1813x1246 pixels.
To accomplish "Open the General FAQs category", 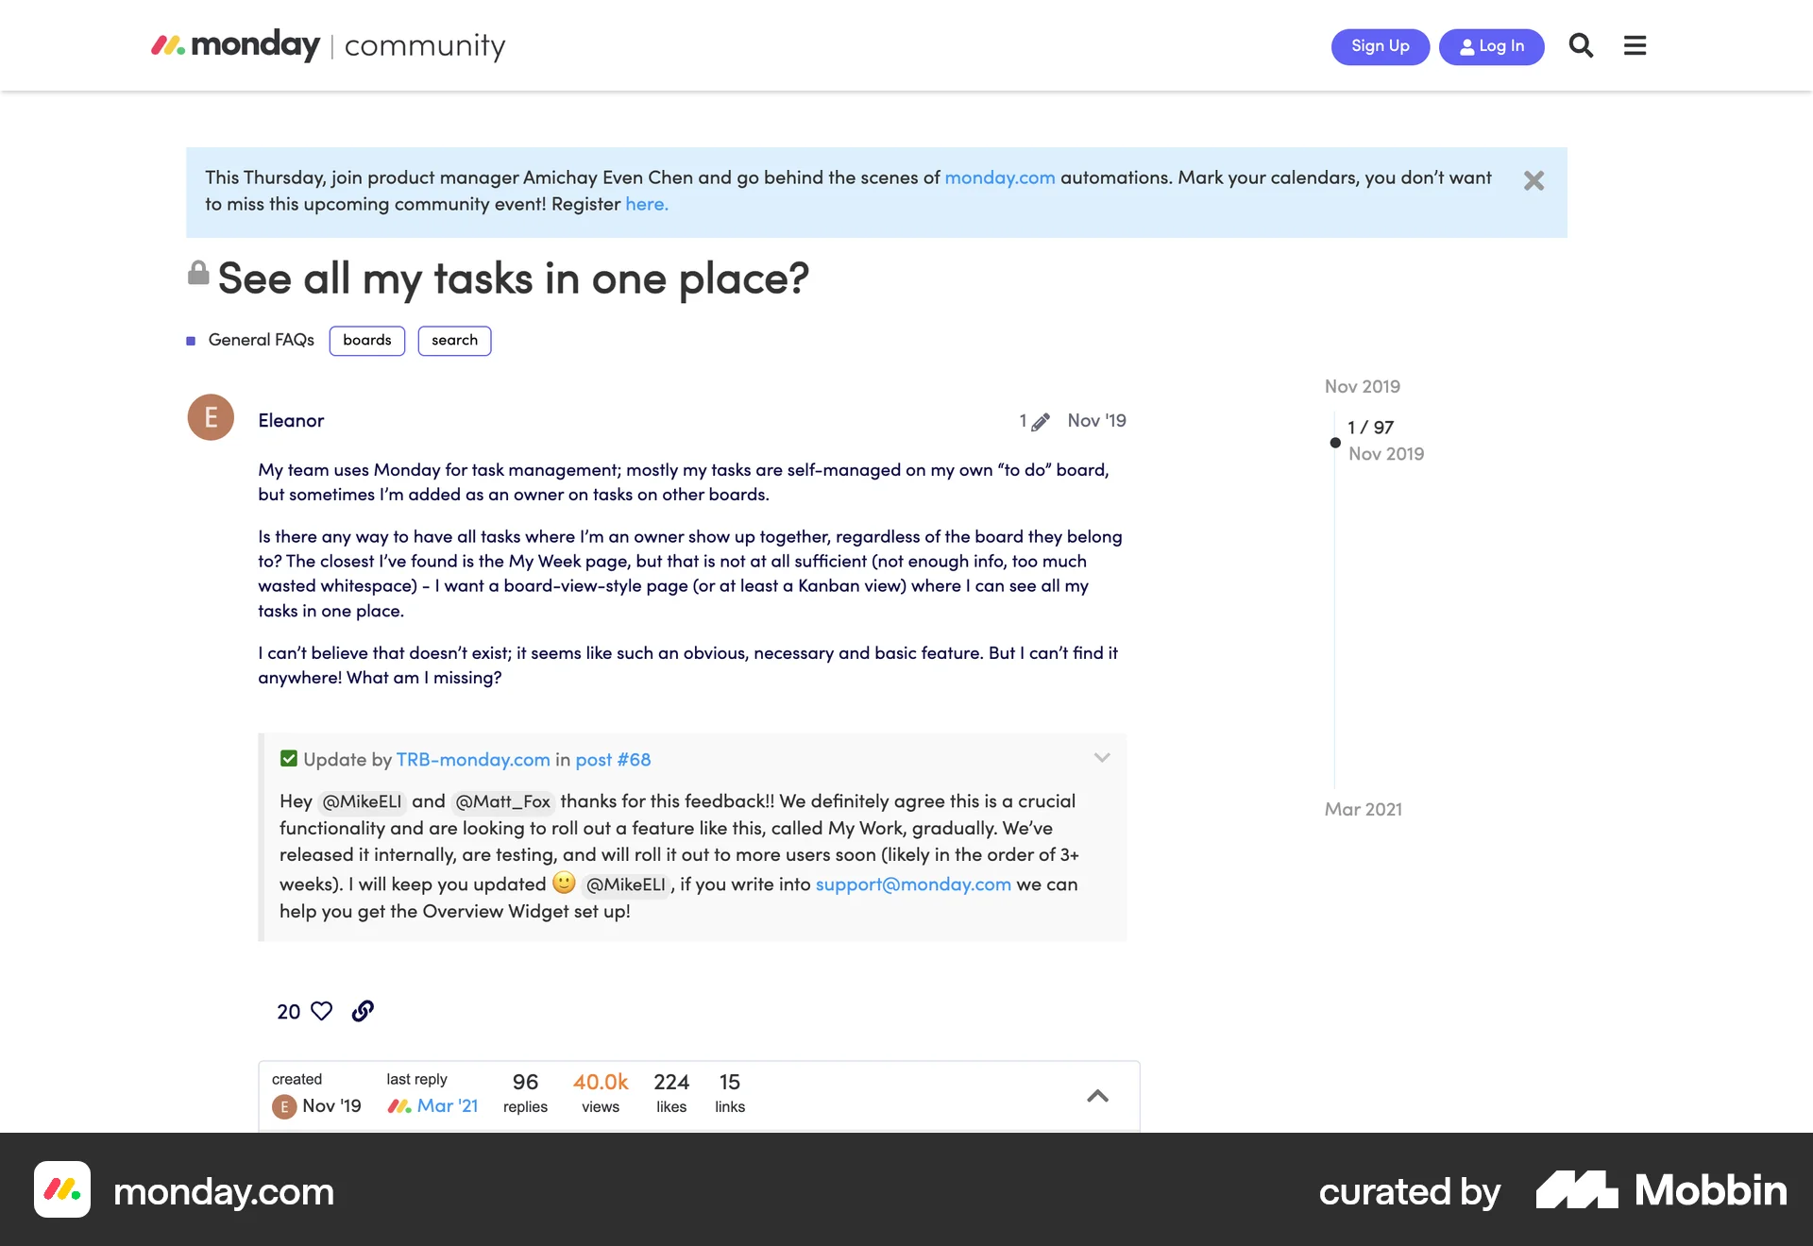I will pos(261,340).
